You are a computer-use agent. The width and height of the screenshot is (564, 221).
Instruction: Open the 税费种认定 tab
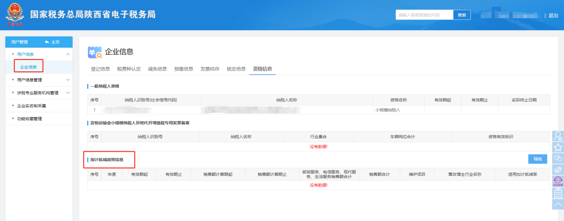(x=129, y=69)
